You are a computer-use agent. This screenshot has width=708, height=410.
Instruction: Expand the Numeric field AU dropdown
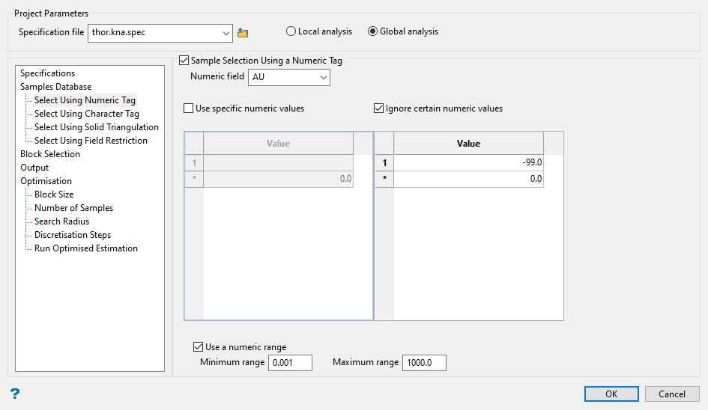tap(324, 77)
